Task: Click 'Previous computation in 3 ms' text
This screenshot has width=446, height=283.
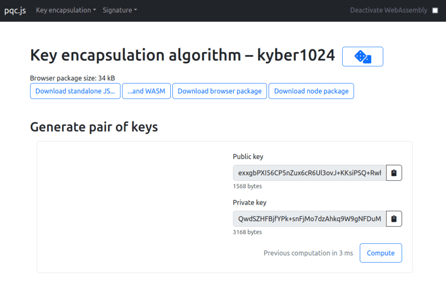Action: (308, 253)
